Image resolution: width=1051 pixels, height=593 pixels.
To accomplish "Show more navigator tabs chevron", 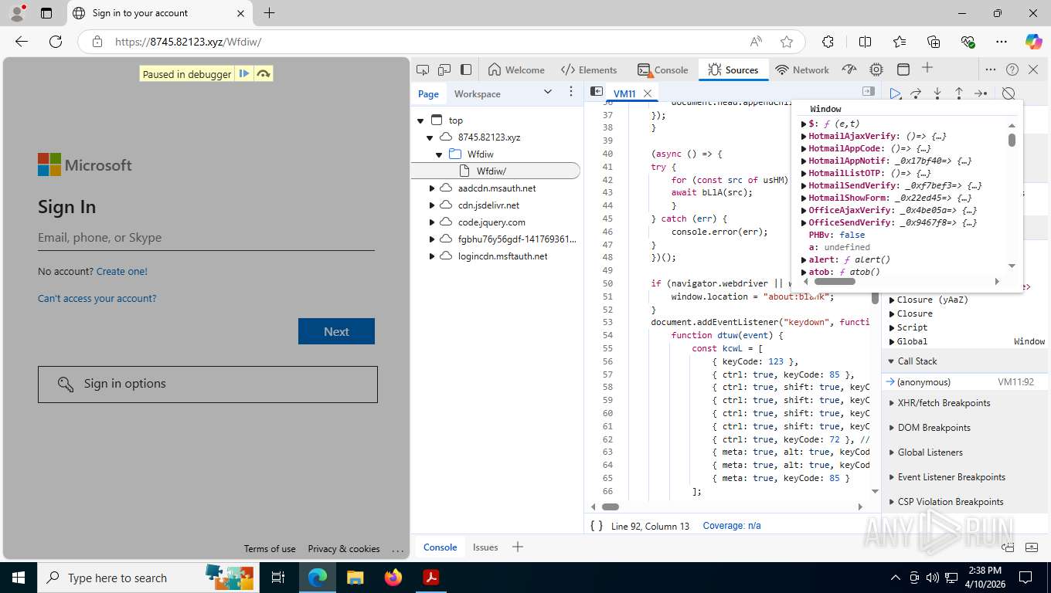I will click(x=548, y=92).
